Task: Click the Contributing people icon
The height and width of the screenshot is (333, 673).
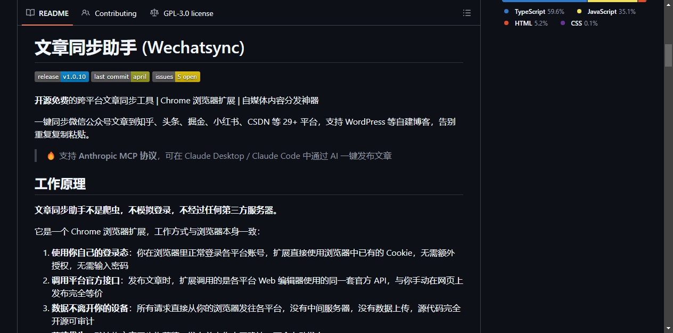Action: pos(86,13)
